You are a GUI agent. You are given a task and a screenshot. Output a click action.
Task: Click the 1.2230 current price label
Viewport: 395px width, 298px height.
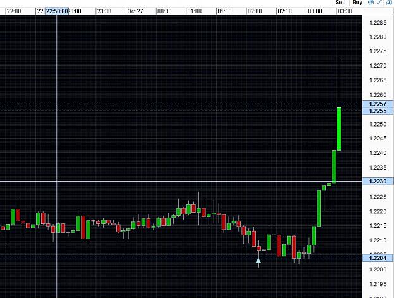coord(377,182)
